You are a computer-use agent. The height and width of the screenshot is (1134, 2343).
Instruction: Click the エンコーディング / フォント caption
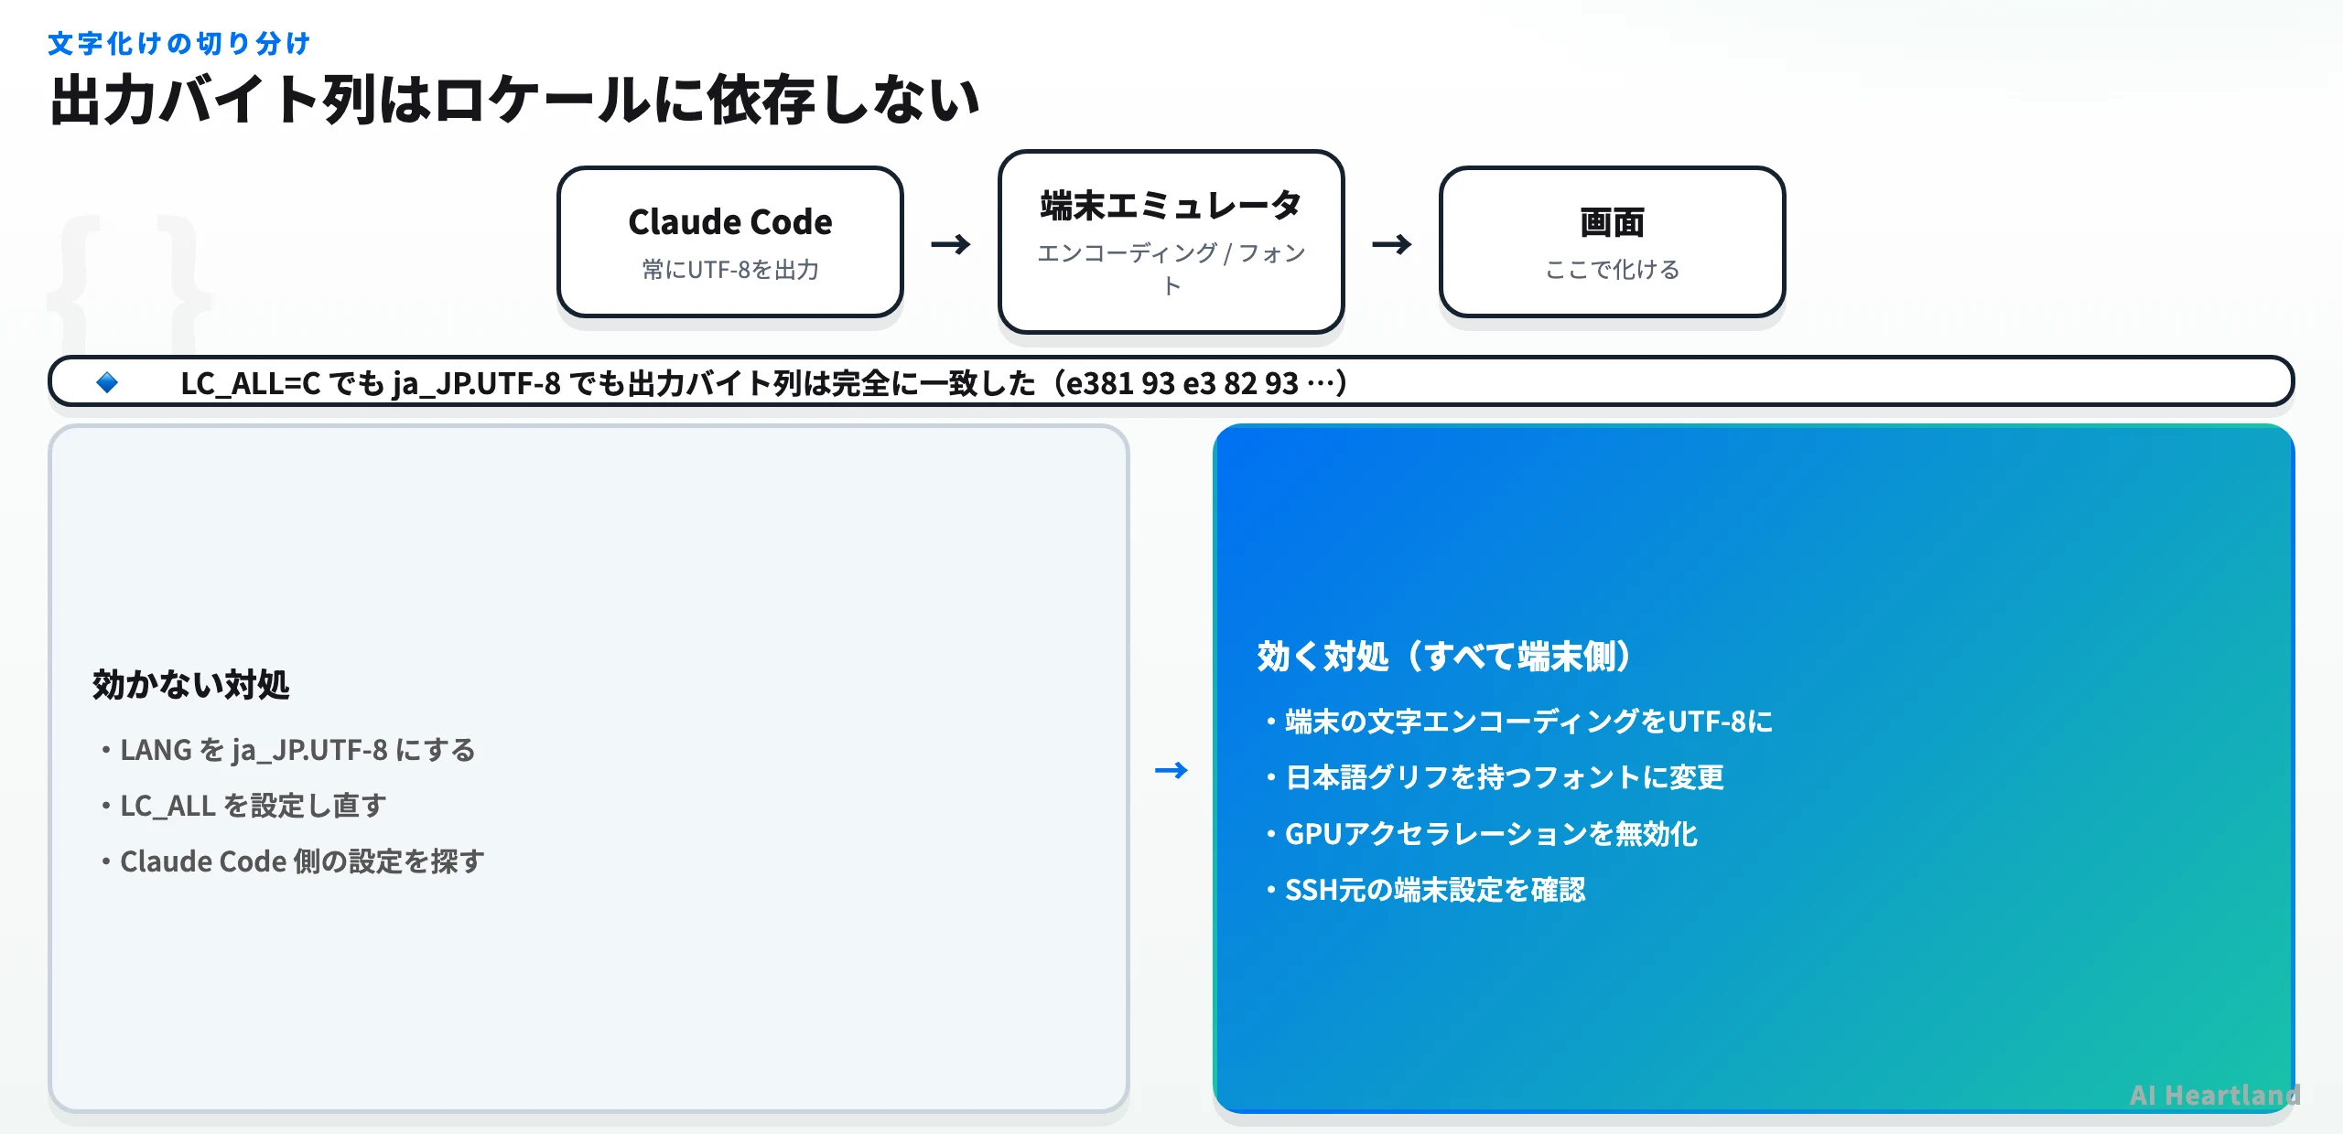click(x=1171, y=269)
